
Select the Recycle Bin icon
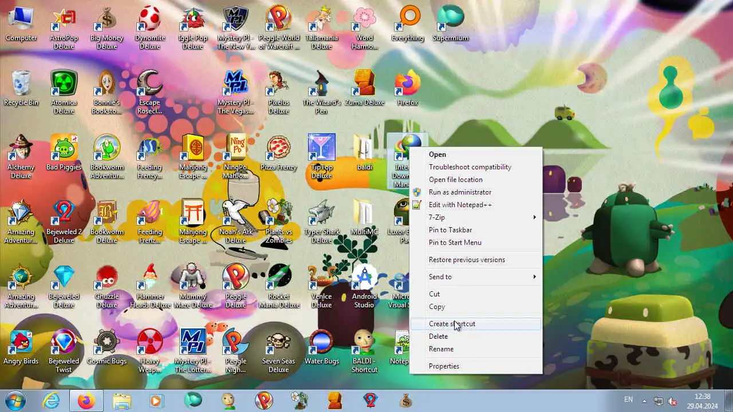click(21, 89)
